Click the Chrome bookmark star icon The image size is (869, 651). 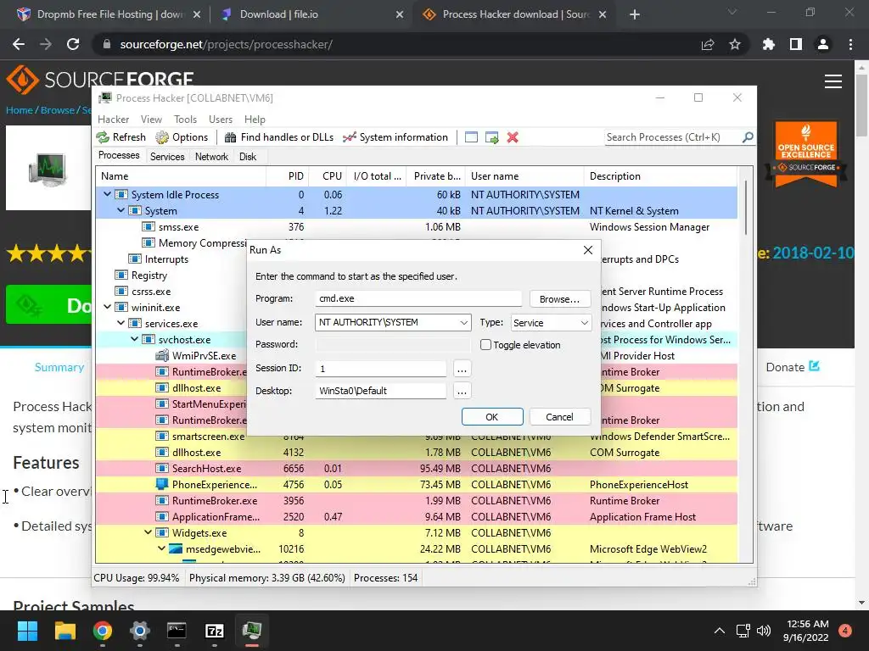pyautogui.click(x=735, y=44)
